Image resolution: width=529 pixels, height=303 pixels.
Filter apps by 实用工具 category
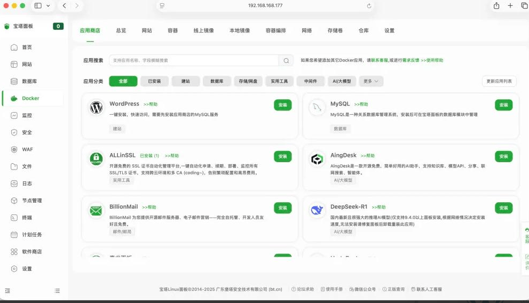pos(279,81)
